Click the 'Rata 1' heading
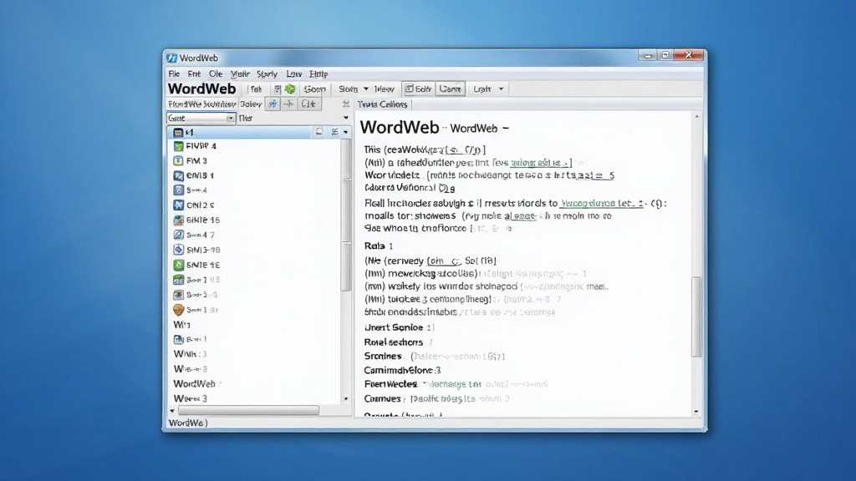Viewport: 856px width, 481px height. (379, 246)
